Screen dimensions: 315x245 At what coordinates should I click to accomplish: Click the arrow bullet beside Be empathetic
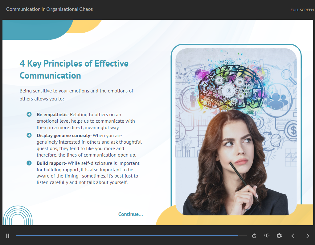[29, 115]
